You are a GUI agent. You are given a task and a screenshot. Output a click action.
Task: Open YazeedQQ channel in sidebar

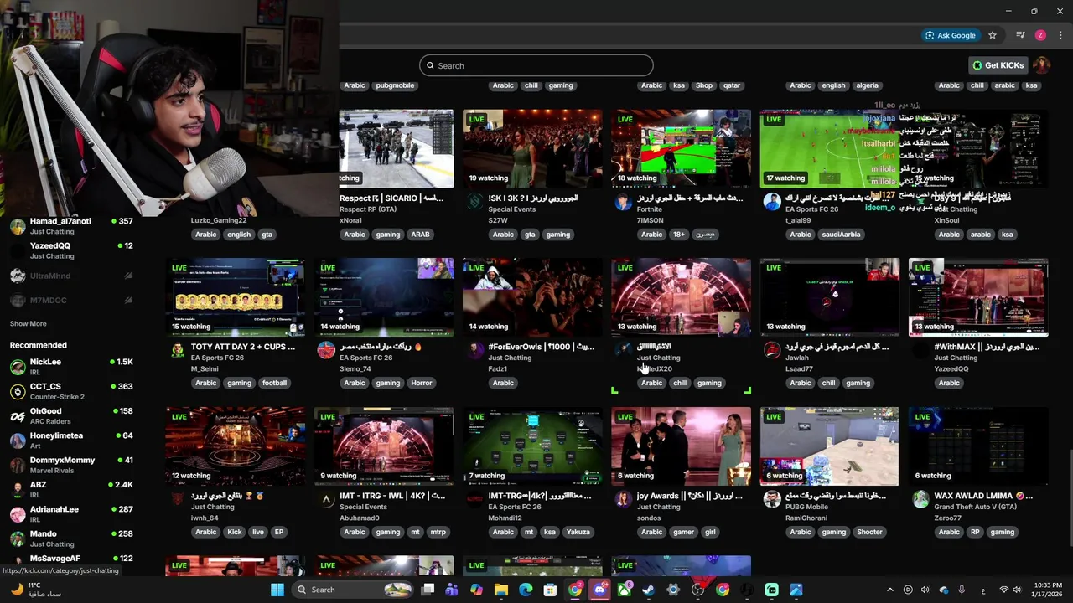pos(71,250)
